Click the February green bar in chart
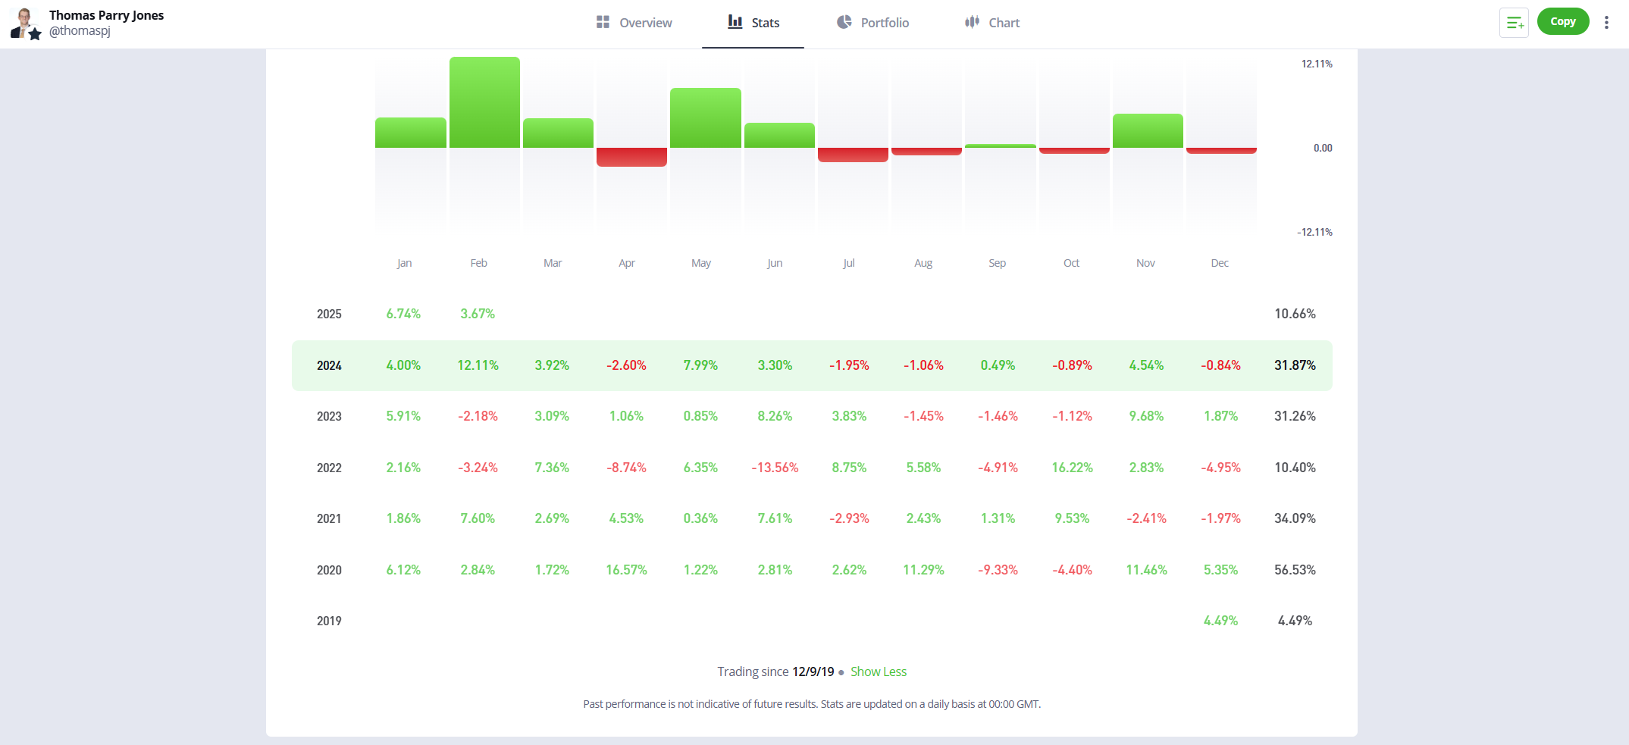Image resolution: width=1629 pixels, height=745 pixels. pos(484,102)
